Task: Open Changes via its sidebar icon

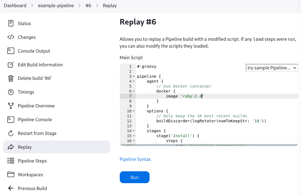Action: [x=10, y=37]
